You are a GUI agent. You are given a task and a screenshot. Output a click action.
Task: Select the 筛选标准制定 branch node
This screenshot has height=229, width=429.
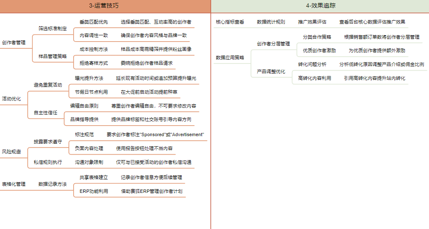tap(53, 29)
